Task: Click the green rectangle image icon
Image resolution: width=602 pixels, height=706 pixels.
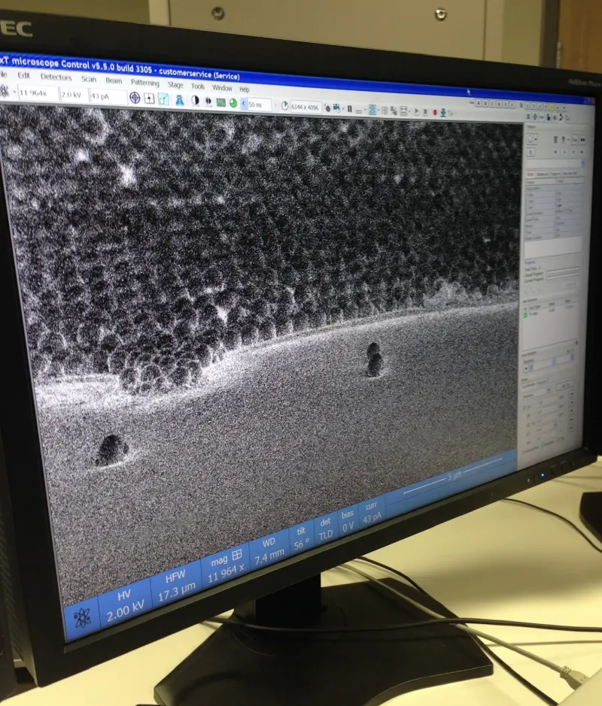Action: click(x=220, y=103)
